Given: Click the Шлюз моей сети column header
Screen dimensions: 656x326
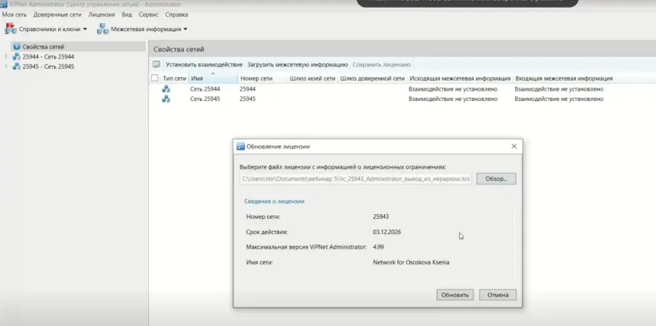Looking at the screenshot, I should (x=313, y=78).
